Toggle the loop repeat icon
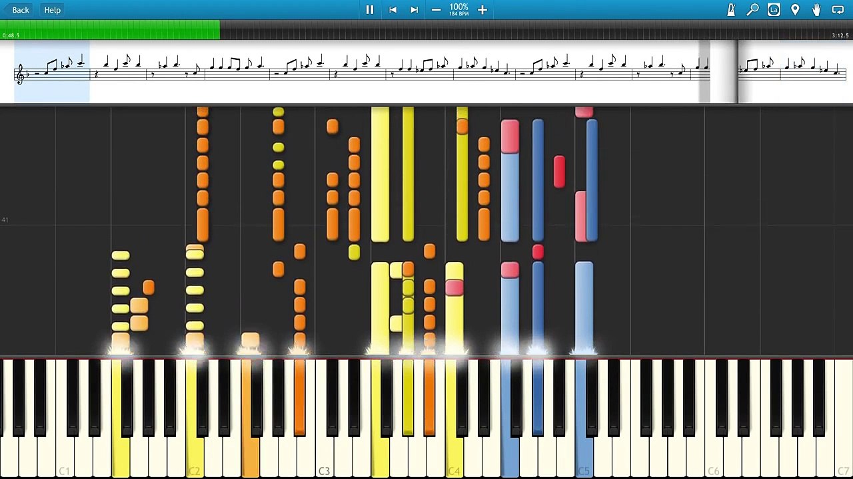The height and width of the screenshot is (479, 853). point(838,10)
